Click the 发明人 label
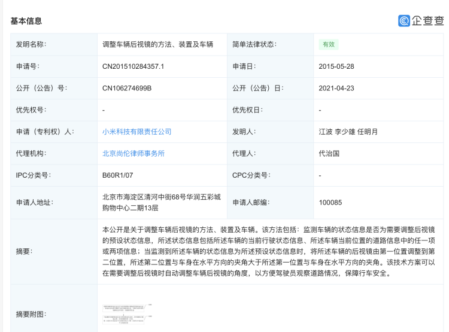The height and width of the screenshot is (332, 449). click(244, 132)
